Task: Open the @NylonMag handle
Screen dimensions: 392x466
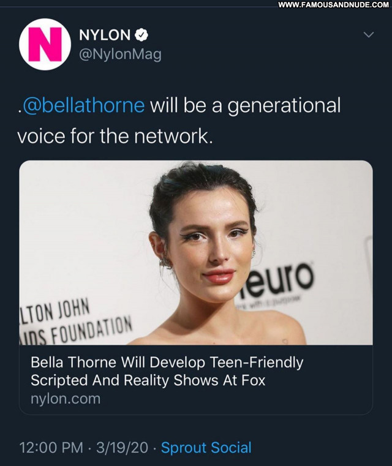Action: (120, 54)
